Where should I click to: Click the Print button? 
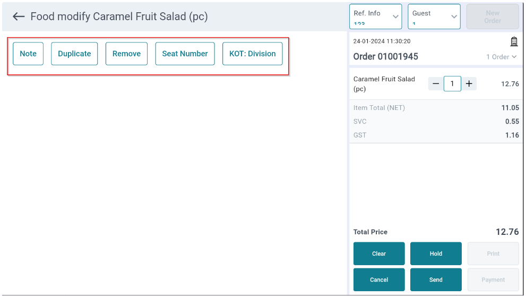coord(493,253)
